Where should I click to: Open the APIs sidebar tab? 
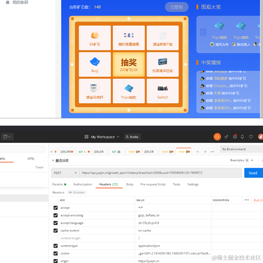[31, 158]
